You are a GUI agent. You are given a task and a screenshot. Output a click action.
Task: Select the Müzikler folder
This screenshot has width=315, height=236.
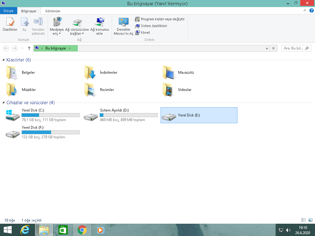[21, 90]
